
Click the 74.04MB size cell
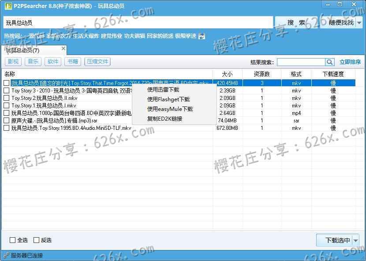pyautogui.click(x=228, y=121)
